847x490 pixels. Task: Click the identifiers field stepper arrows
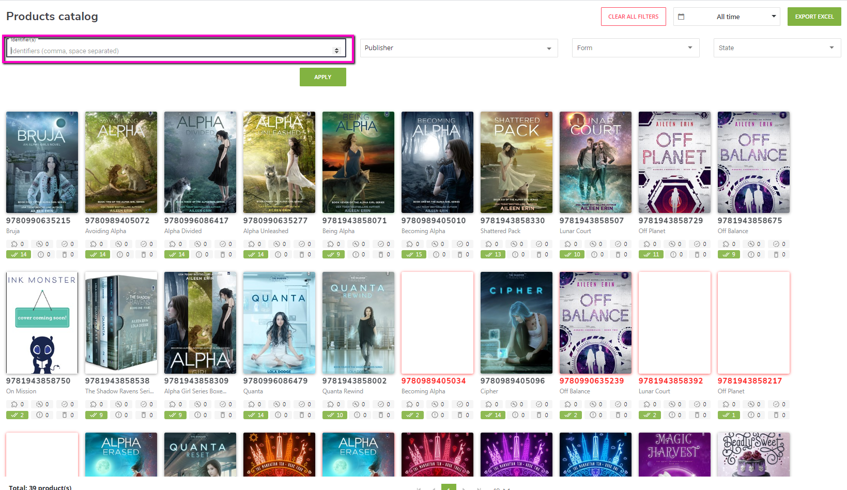point(336,51)
